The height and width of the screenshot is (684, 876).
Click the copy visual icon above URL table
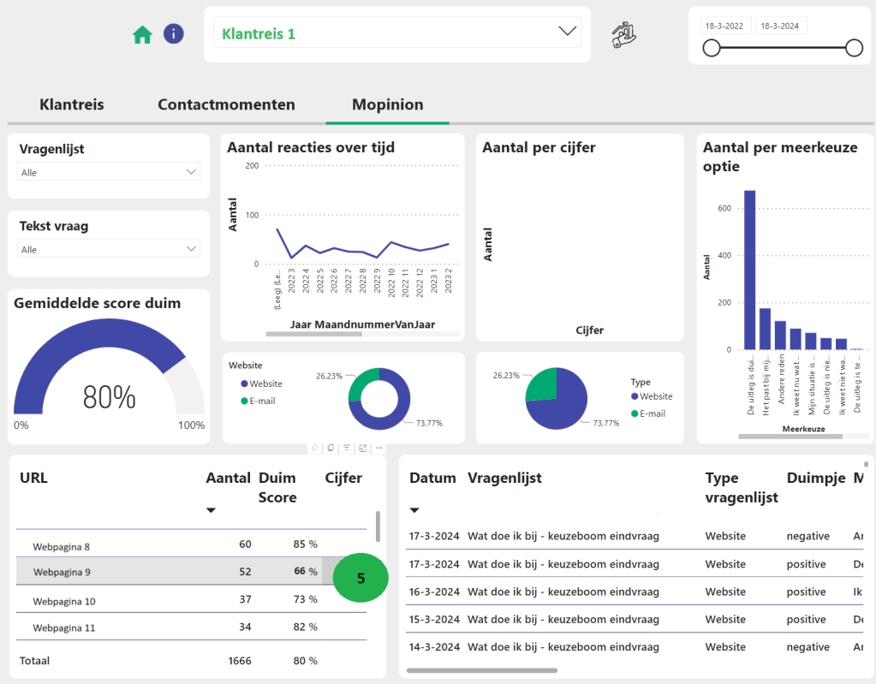coord(331,448)
